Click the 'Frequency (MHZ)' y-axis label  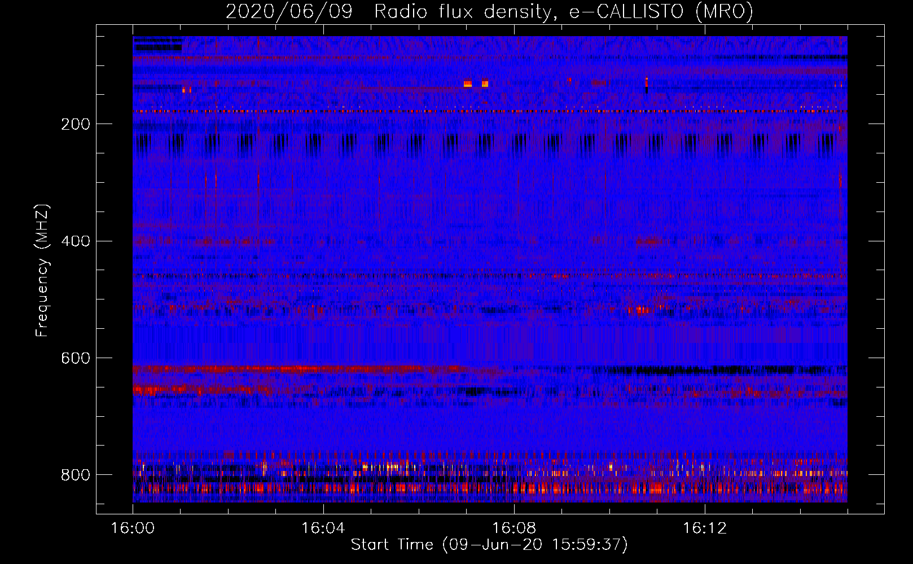pyautogui.click(x=42, y=270)
